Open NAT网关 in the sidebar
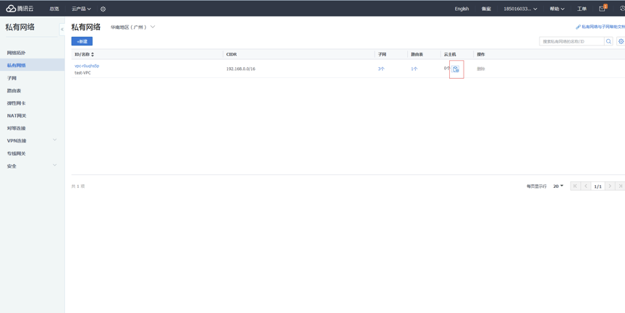Image resolution: width=625 pixels, height=313 pixels. (17, 116)
